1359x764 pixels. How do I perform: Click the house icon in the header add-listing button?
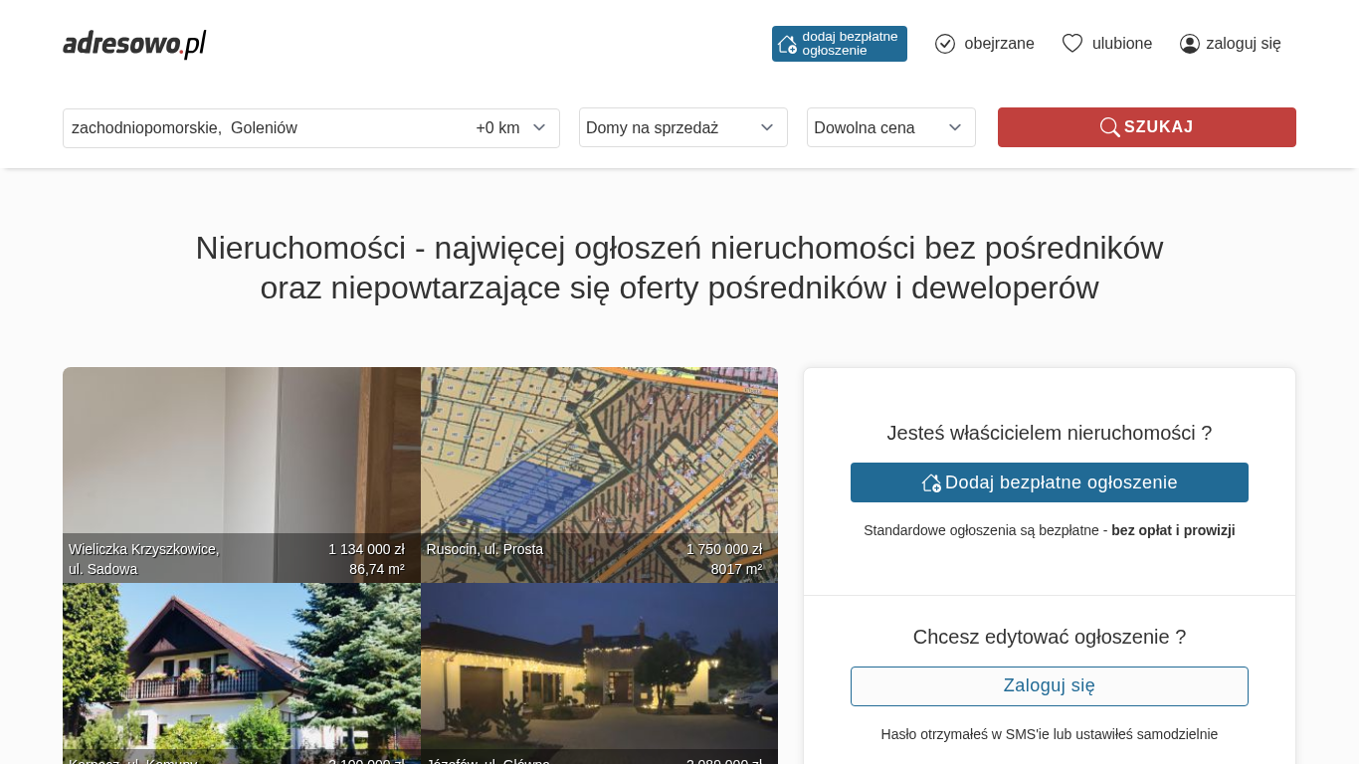click(787, 44)
